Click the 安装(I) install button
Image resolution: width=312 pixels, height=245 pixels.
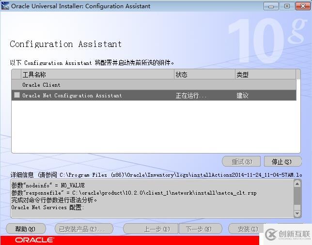pos(246,229)
